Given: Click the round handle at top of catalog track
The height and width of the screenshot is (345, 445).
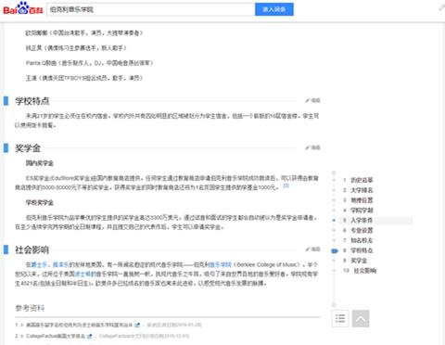Looking at the screenshot, I should coord(334,172).
